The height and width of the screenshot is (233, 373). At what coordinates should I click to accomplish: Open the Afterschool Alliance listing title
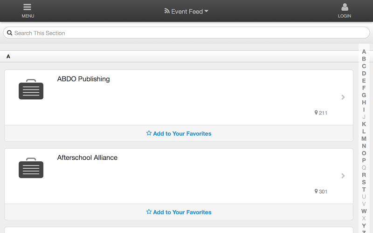(87, 158)
